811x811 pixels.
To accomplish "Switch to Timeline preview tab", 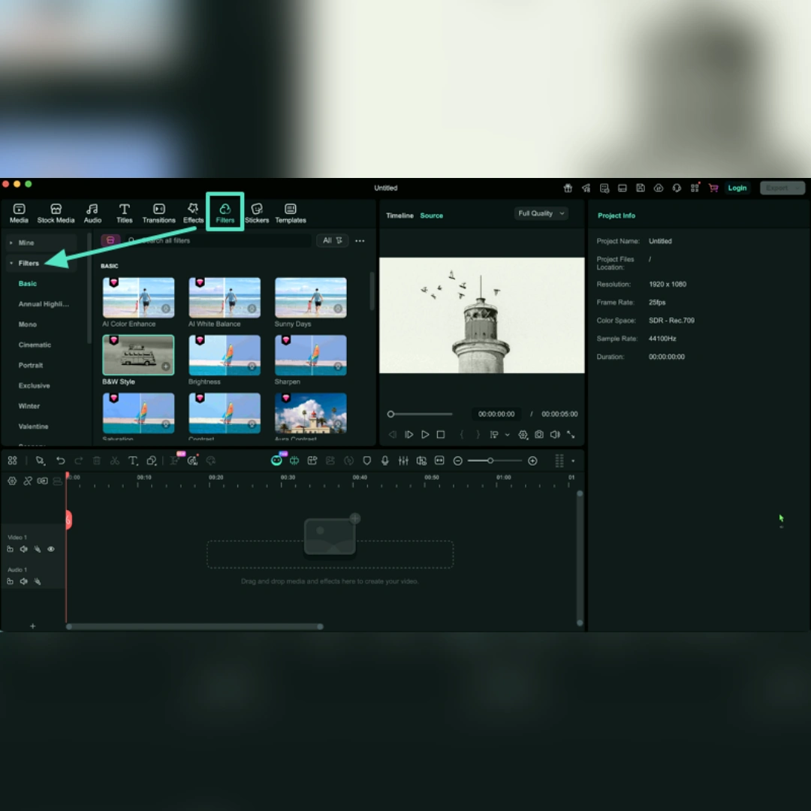I will click(399, 216).
